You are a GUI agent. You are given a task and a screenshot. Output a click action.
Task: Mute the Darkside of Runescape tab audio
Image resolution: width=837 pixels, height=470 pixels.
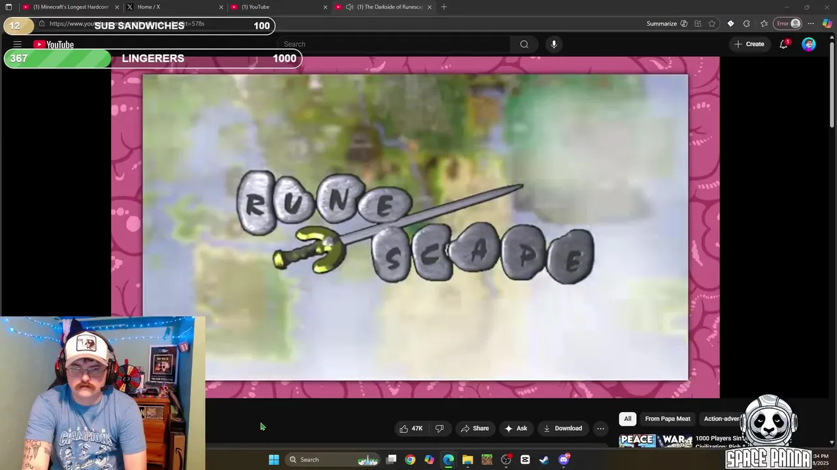tap(350, 7)
